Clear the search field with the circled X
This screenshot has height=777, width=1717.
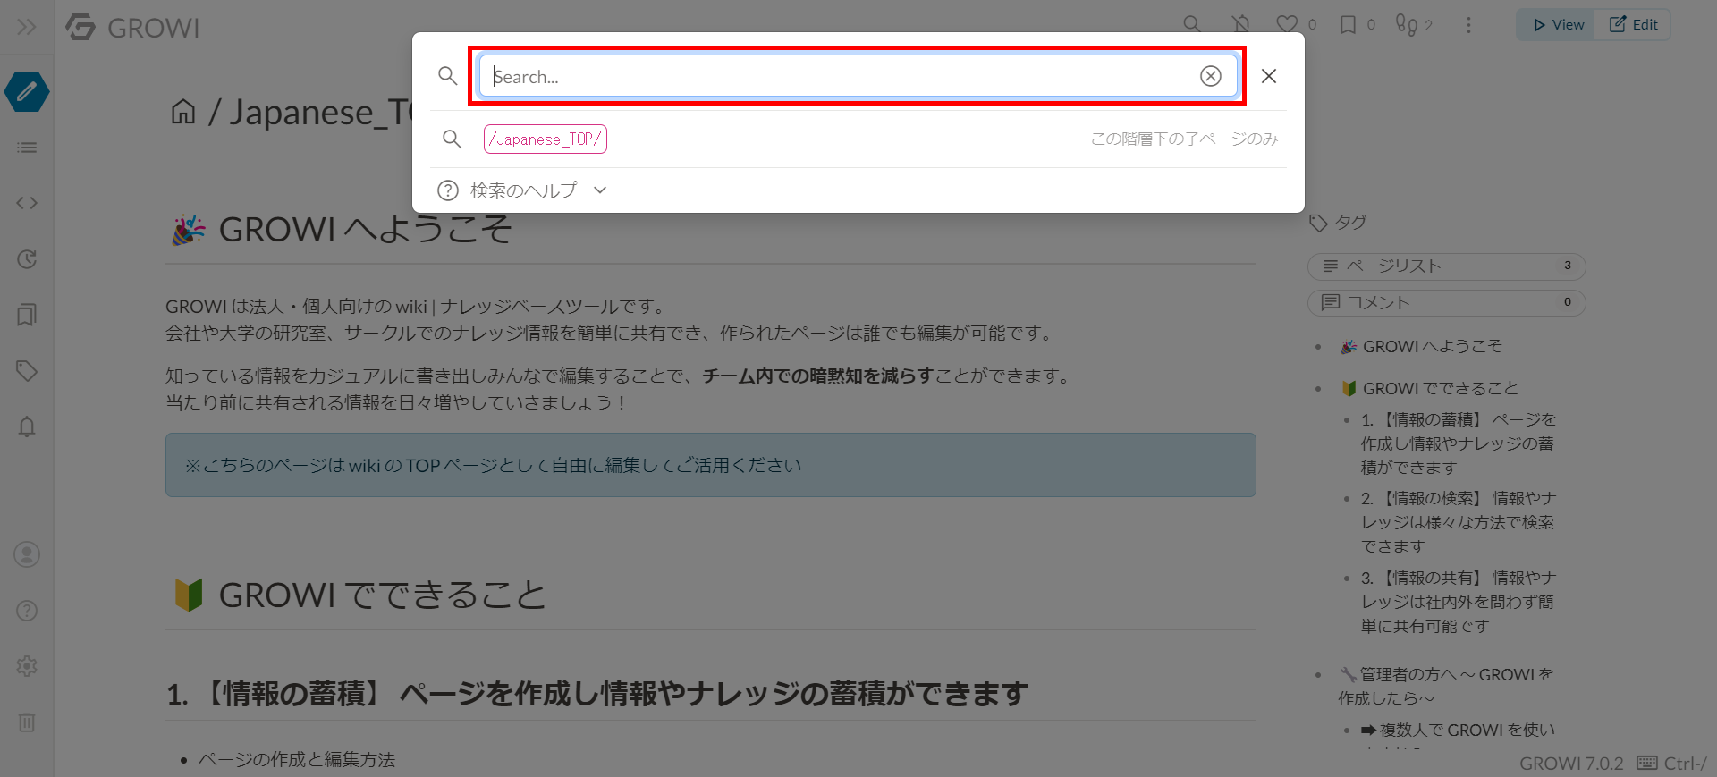coord(1210,76)
